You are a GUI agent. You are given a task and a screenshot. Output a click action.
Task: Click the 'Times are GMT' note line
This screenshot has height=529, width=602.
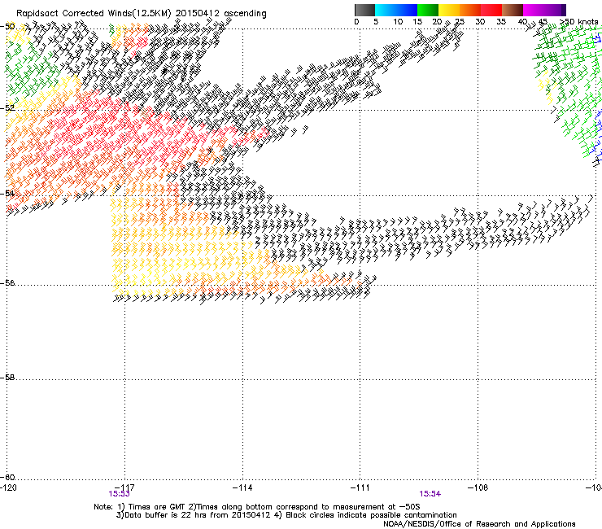pyautogui.click(x=256, y=507)
